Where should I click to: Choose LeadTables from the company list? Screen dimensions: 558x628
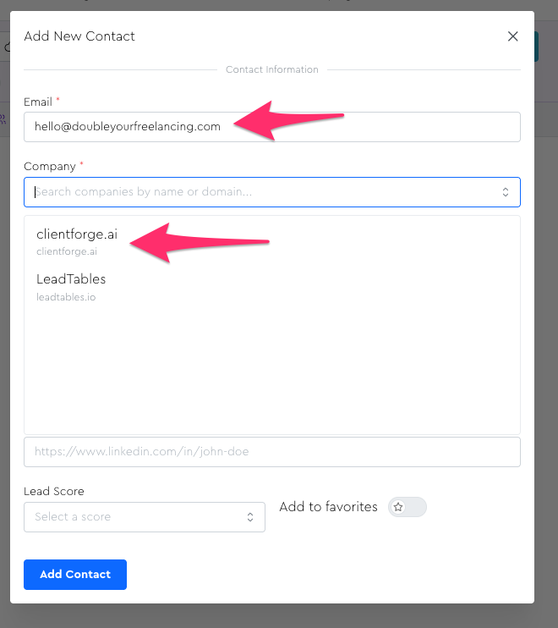pos(71,278)
